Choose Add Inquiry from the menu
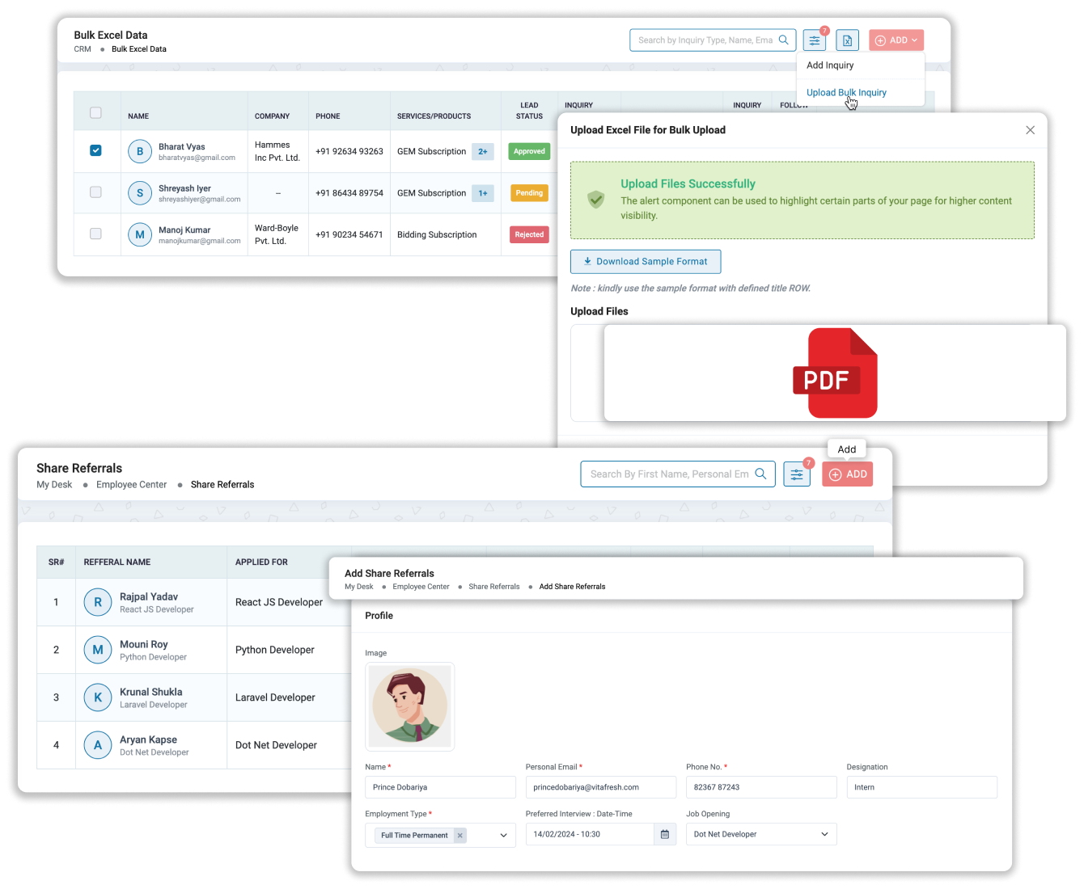 (x=830, y=65)
